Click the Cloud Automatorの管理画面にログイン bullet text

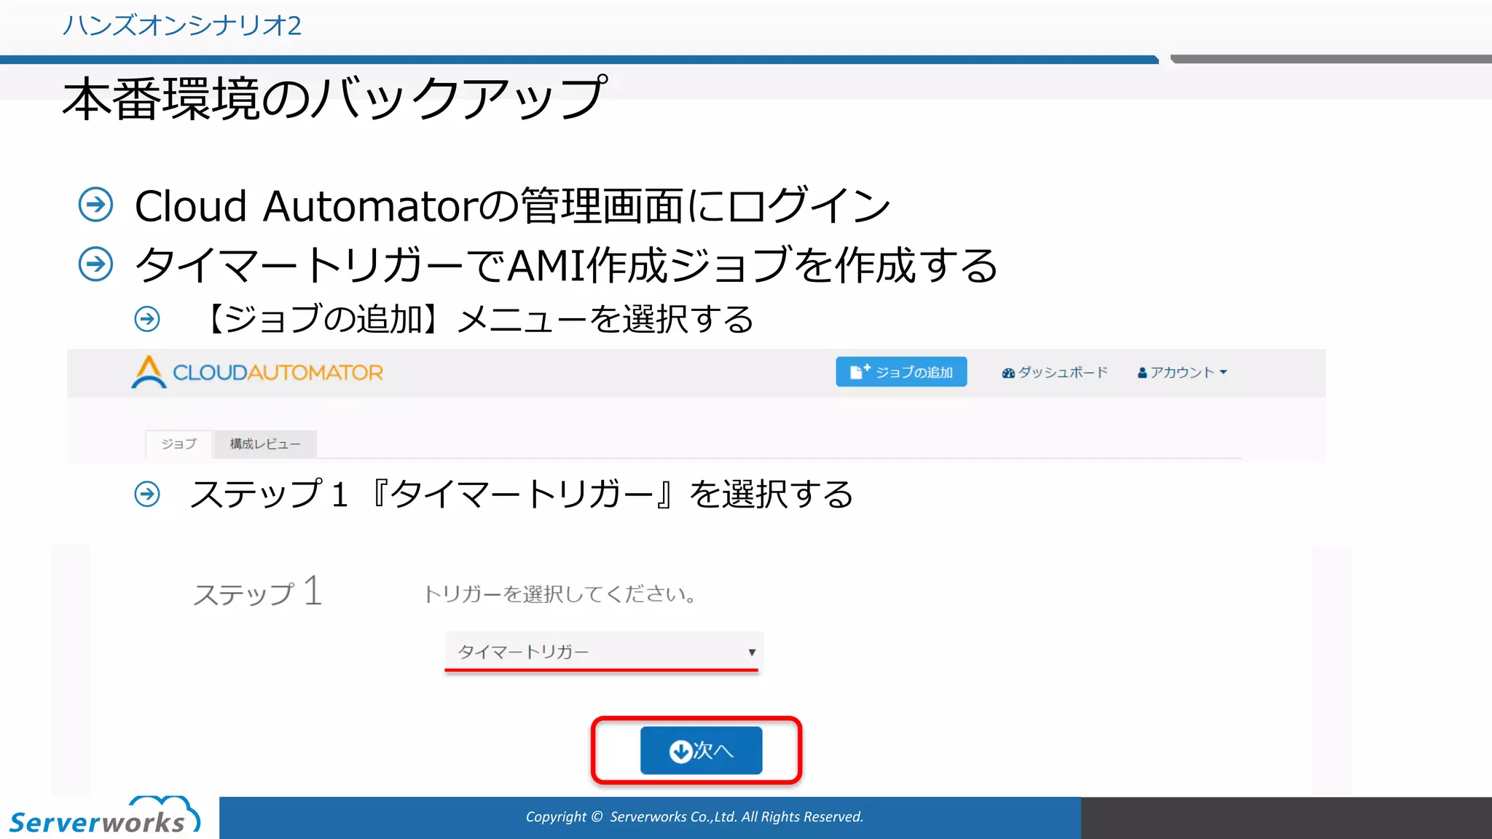512,205
